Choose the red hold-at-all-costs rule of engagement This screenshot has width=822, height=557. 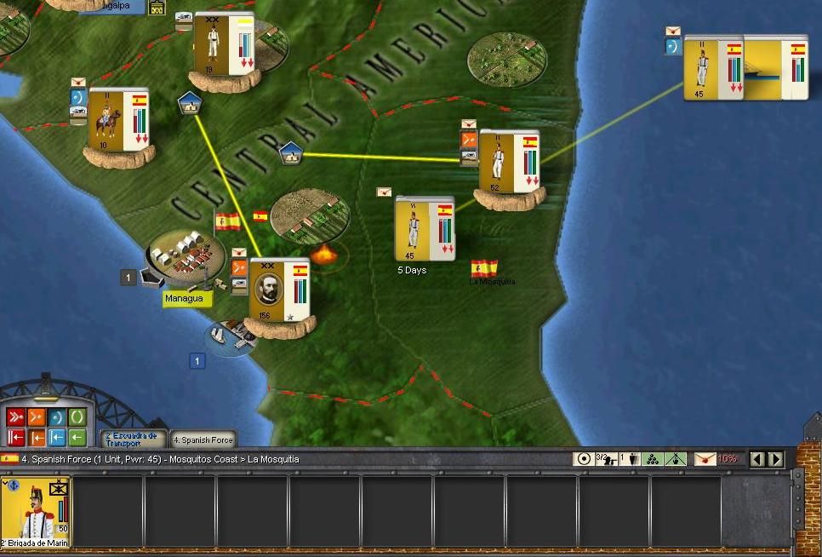15,437
